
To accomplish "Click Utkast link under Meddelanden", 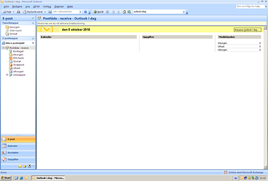I will coord(221,46).
